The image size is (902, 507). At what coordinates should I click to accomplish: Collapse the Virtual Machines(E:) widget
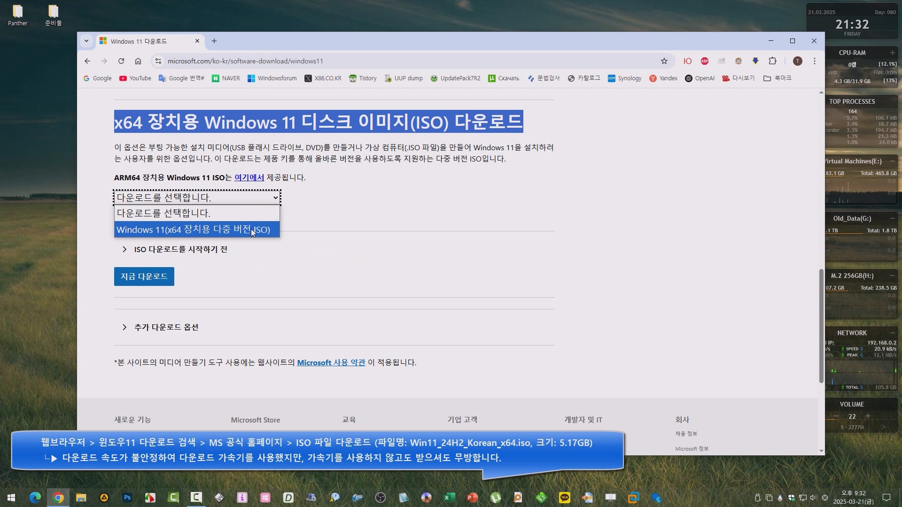click(892, 161)
